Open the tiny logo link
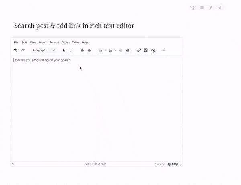 tap(173, 164)
